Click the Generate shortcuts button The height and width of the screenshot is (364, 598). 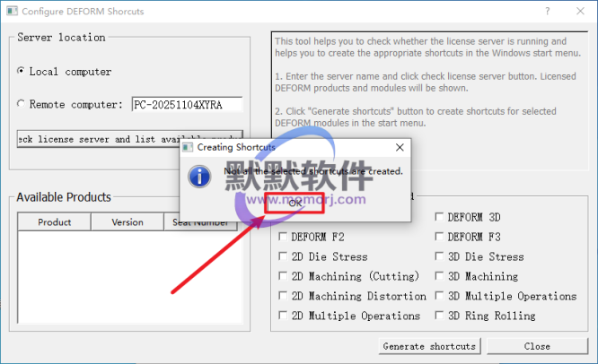[430, 346]
